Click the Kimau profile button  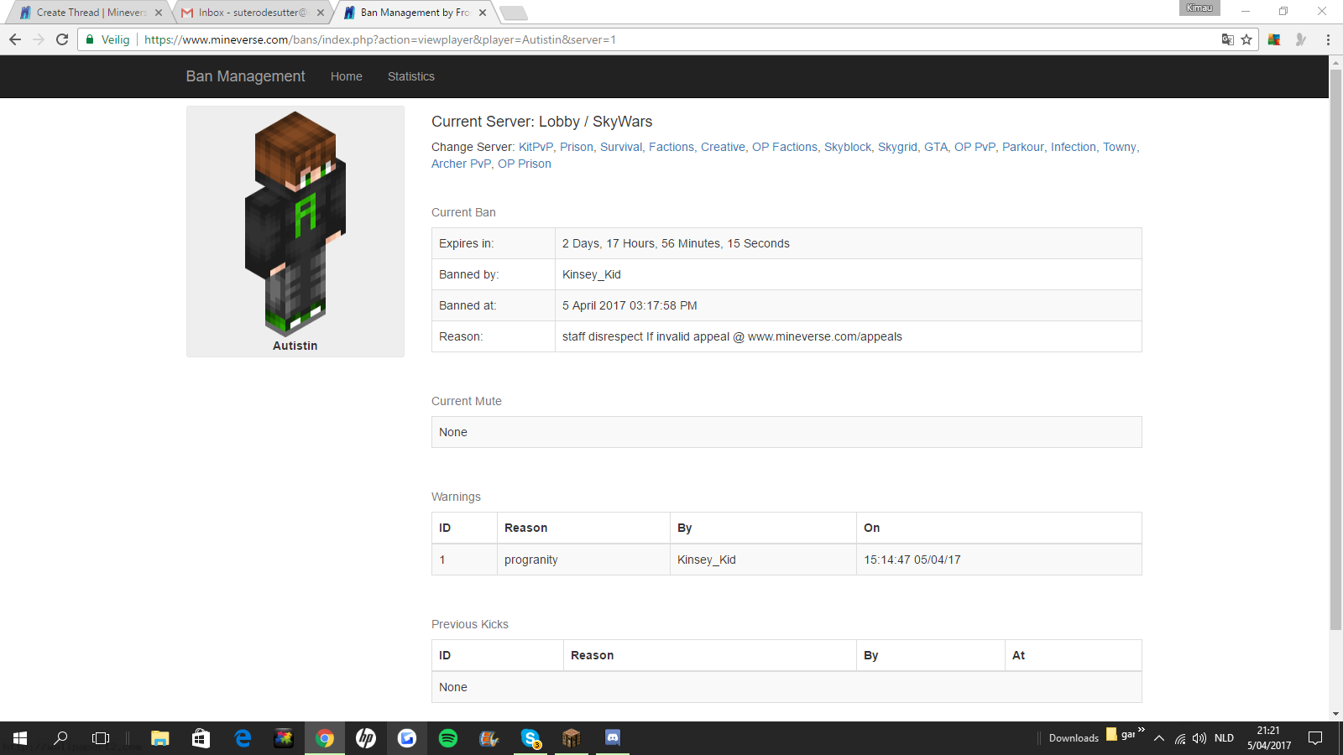pos(1199,8)
